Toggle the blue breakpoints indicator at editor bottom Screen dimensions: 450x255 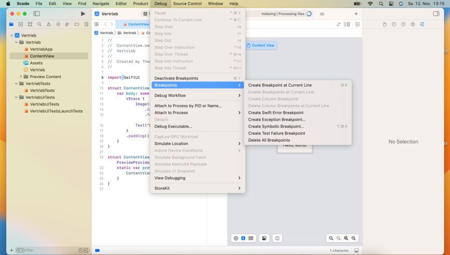97,251
